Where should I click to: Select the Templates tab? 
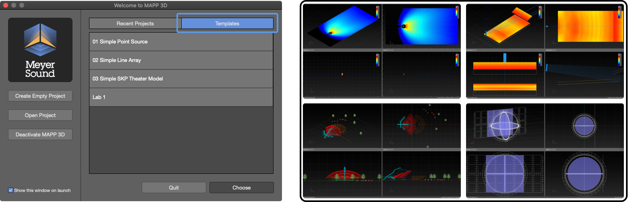coord(227,23)
